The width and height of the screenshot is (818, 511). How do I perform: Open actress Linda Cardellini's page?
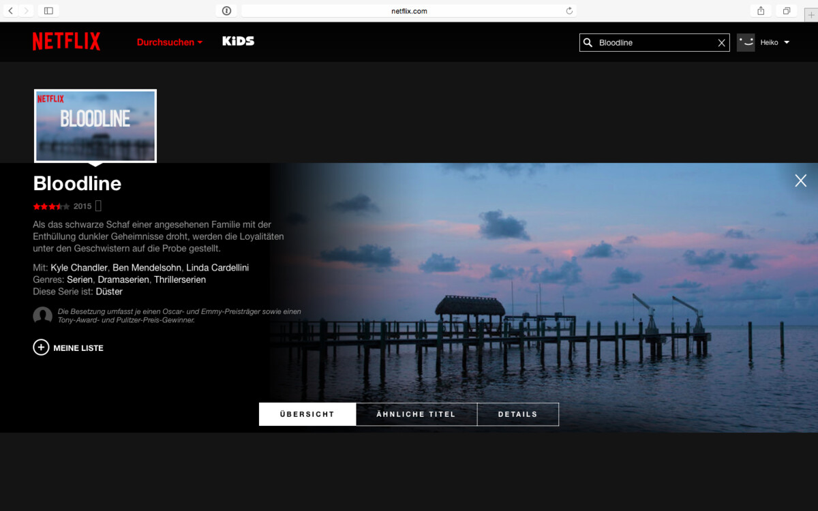tap(217, 268)
